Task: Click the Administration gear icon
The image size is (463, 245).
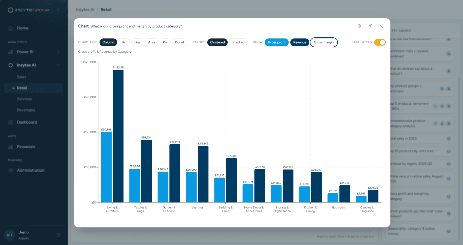Action: click(x=10, y=170)
